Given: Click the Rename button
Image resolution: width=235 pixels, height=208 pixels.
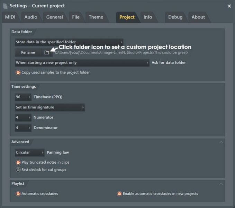Looking at the screenshot, I should (28, 52).
